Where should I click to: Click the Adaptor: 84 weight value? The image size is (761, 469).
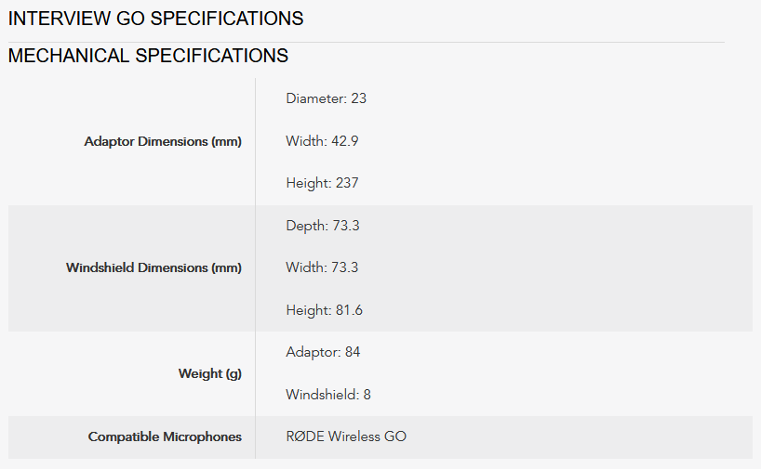coord(323,352)
